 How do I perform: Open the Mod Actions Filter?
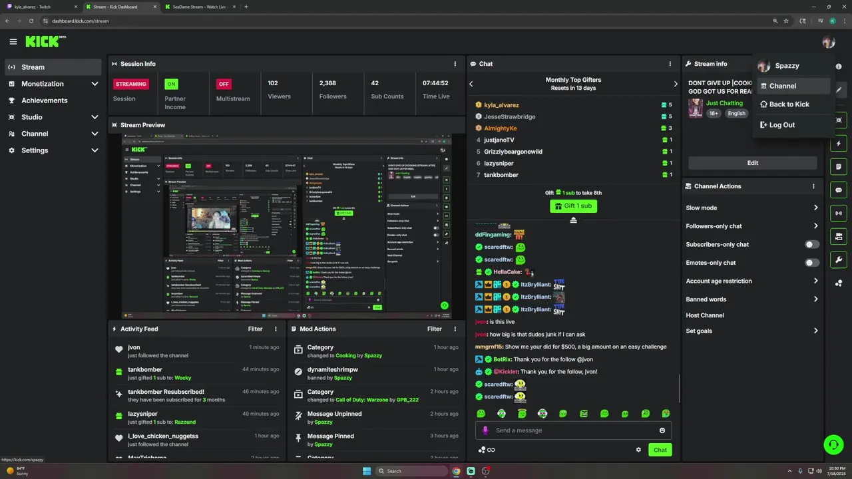[435, 329]
